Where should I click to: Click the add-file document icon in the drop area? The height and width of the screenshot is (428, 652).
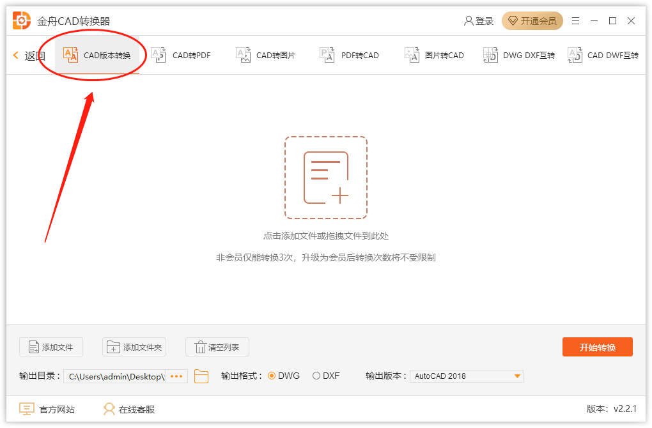326,178
